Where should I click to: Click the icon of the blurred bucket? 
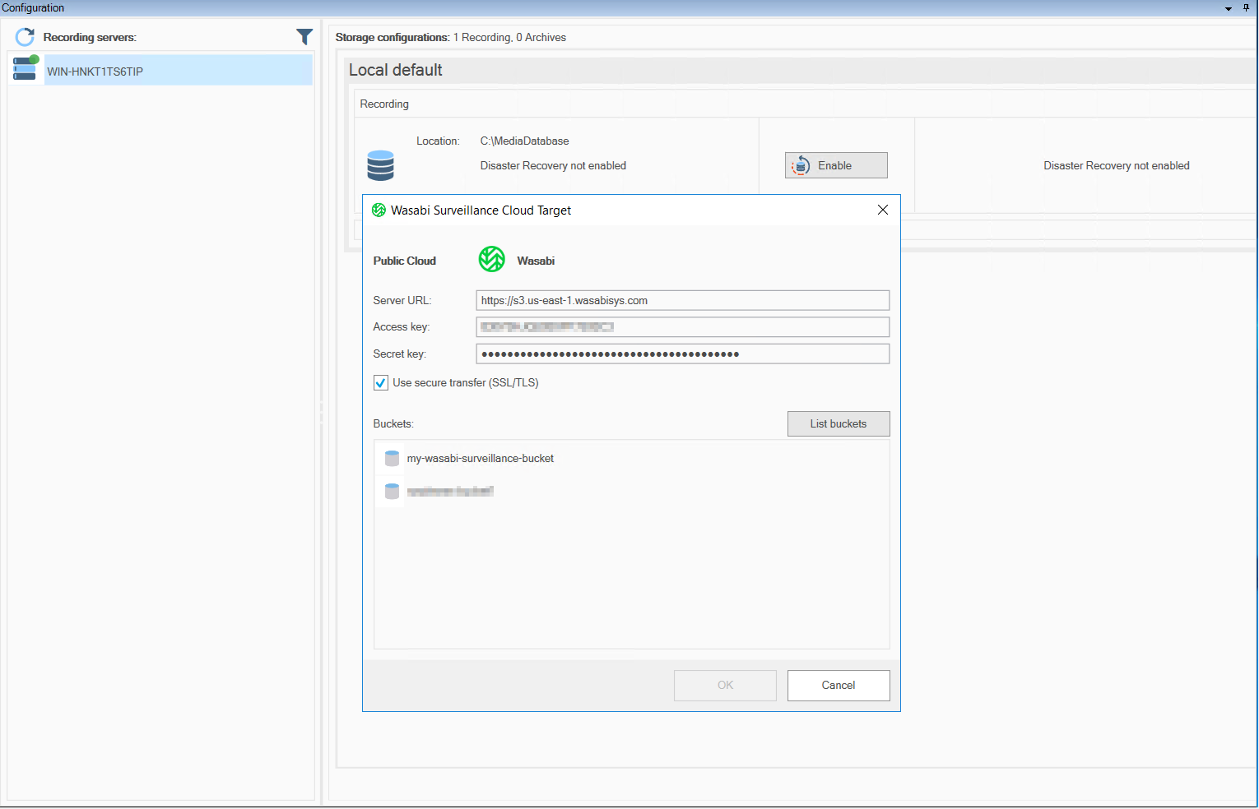coord(393,492)
